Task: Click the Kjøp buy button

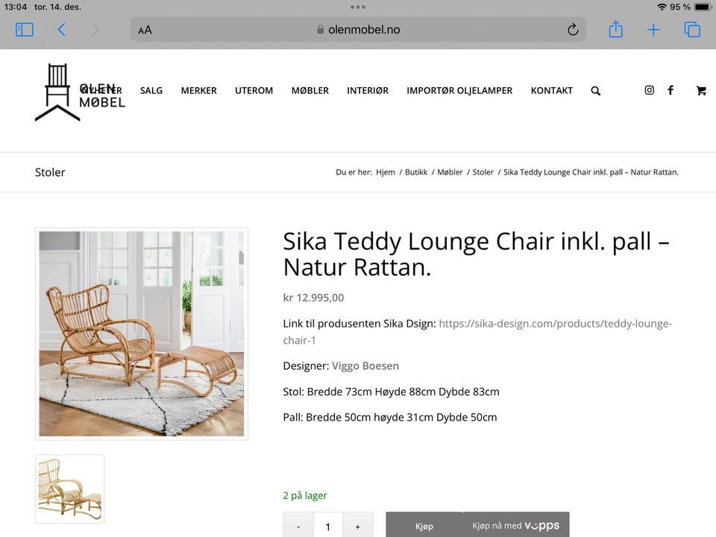Action: [424, 526]
